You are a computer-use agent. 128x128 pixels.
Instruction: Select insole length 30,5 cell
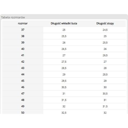(64, 87)
